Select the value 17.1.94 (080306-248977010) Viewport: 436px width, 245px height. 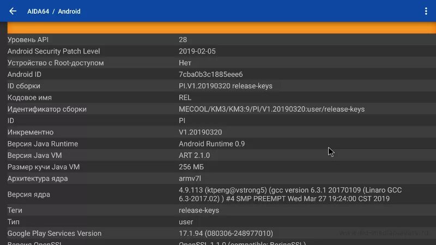click(x=226, y=234)
